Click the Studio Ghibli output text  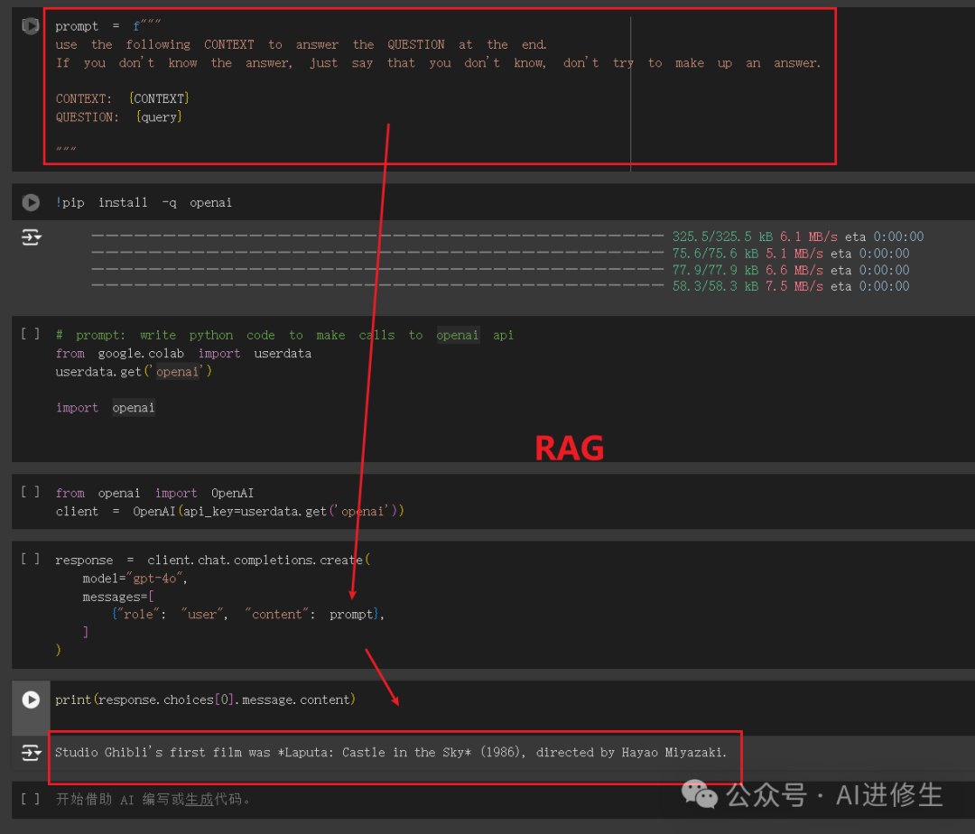pos(390,753)
